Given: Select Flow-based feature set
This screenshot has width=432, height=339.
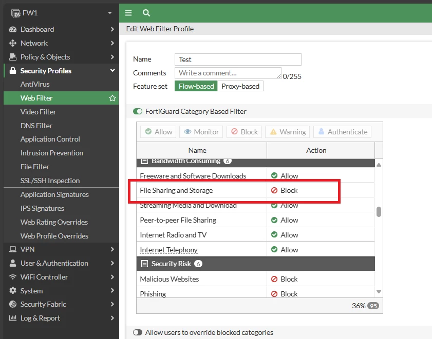Looking at the screenshot, I should point(196,86).
